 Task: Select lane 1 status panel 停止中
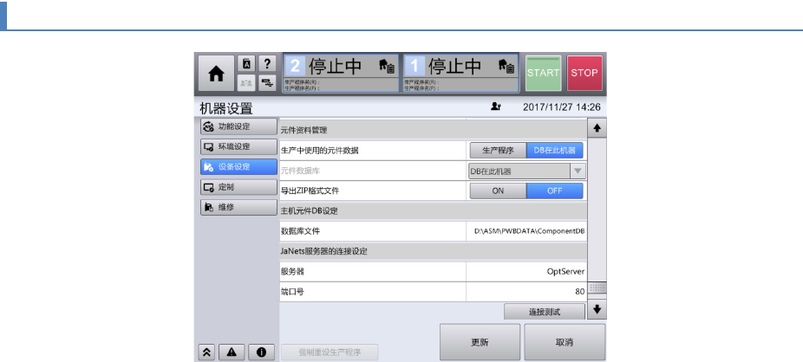[x=461, y=74]
